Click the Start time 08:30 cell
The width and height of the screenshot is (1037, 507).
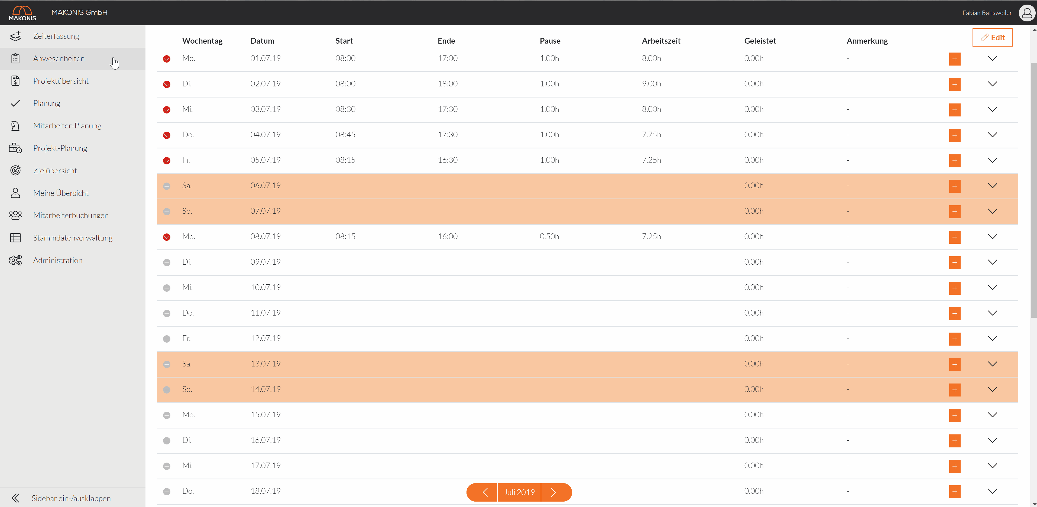coord(345,109)
